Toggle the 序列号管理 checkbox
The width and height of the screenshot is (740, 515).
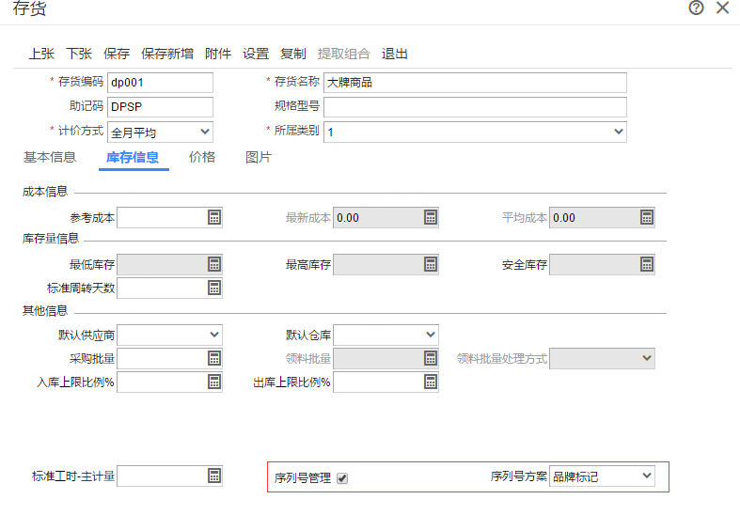[x=342, y=477]
